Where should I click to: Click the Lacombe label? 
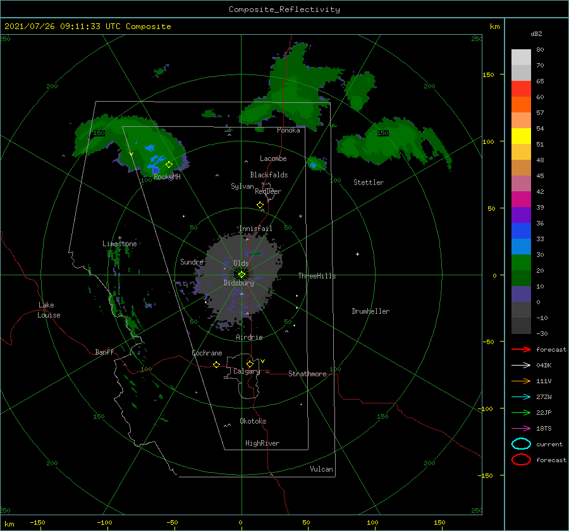point(273,158)
